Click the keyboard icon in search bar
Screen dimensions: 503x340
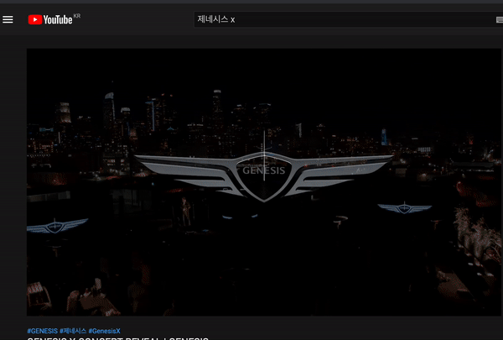tap(500, 20)
